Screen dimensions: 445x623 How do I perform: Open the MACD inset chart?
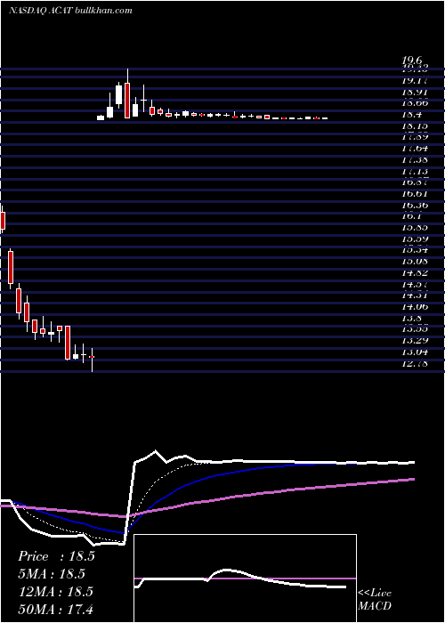245,578
